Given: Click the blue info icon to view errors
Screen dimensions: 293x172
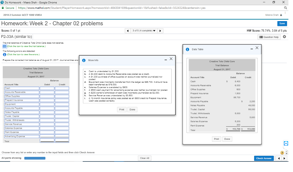Looking at the screenshot, I should point(5,54).
